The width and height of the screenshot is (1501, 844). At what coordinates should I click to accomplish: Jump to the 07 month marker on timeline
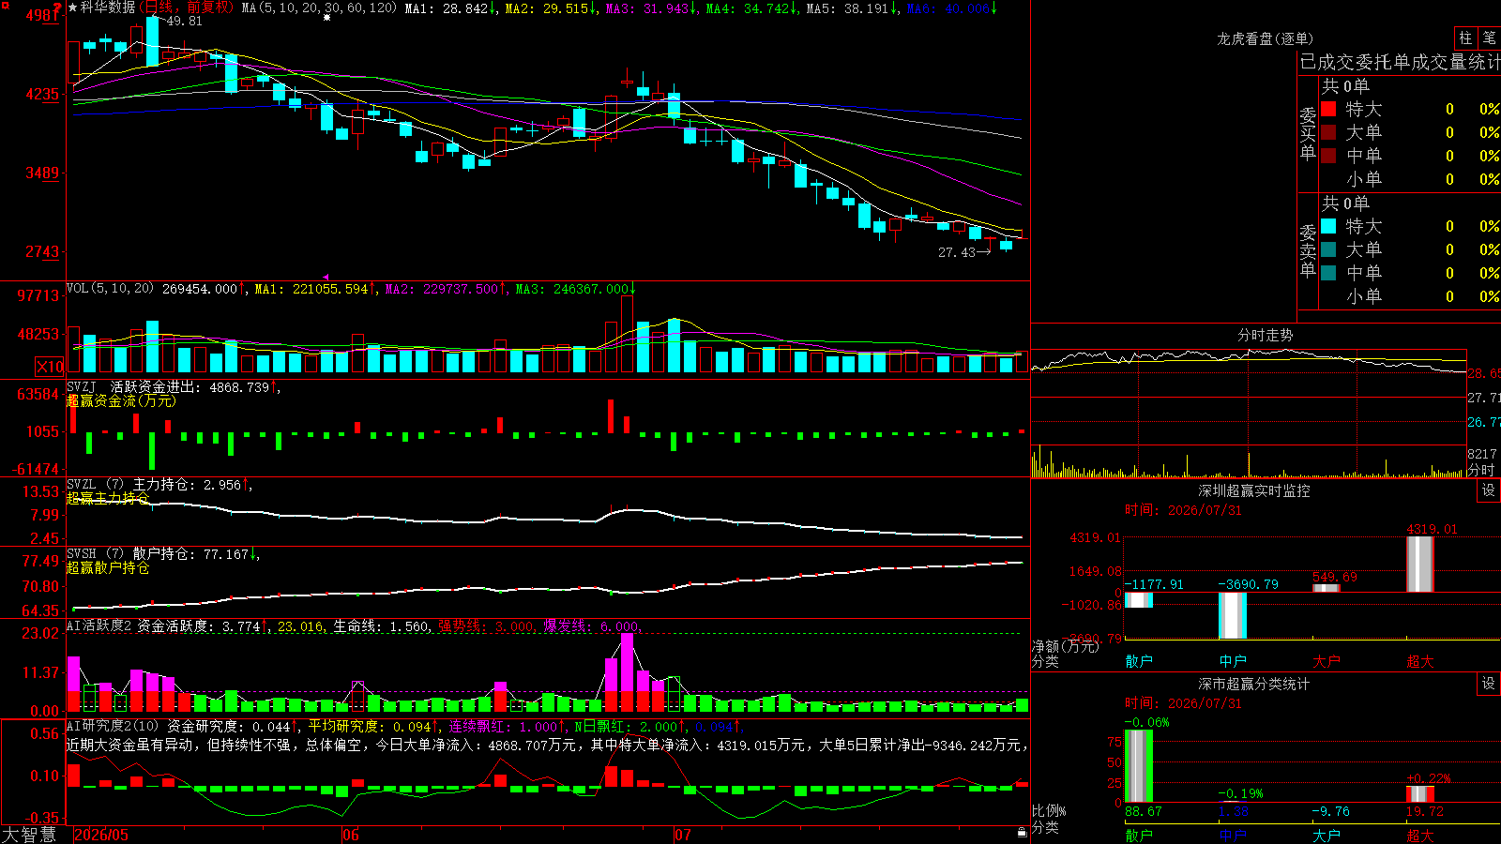tap(683, 835)
